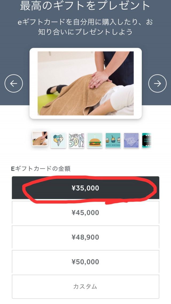Choose the hamburger with candle design
This screenshot has width=171, height=304.
(x=95, y=140)
